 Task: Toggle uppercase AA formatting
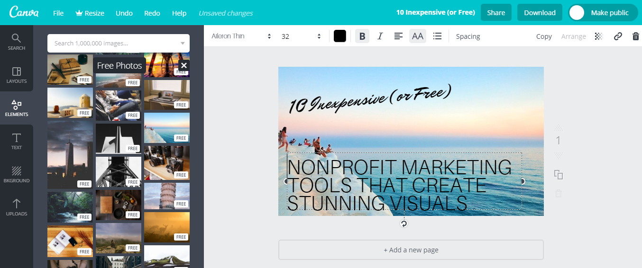(x=417, y=36)
